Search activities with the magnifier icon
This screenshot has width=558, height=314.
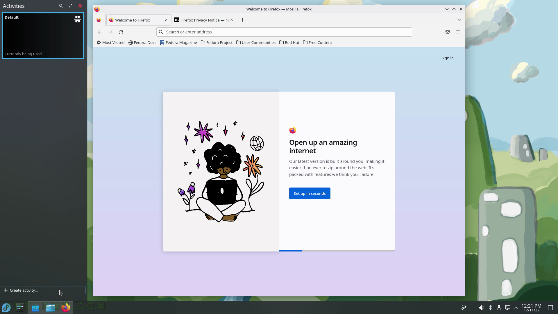(61, 6)
